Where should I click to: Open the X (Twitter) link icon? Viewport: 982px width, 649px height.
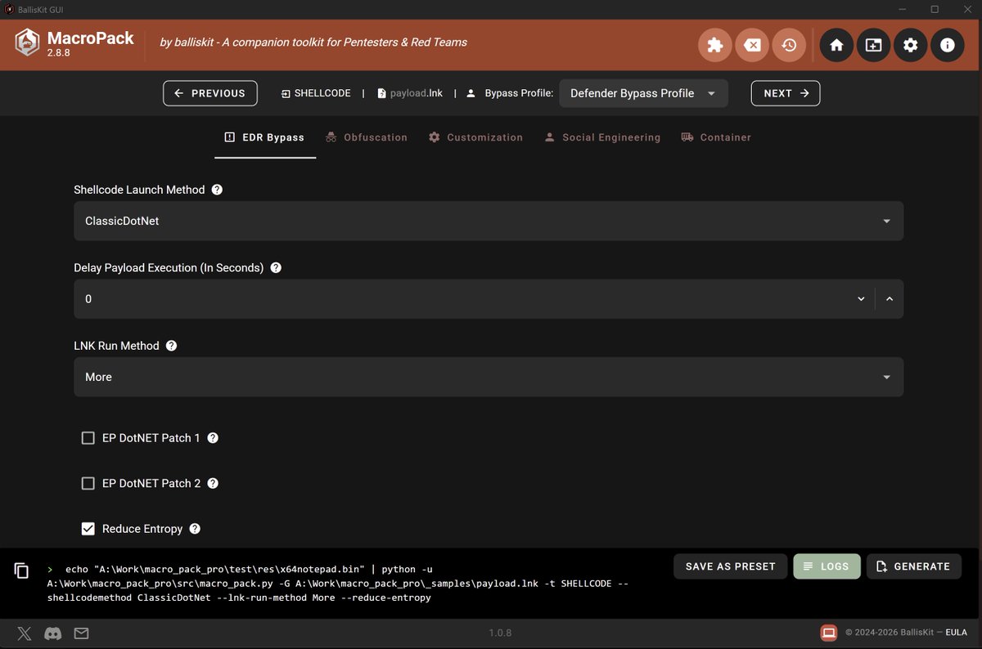pyautogui.click(x=25, y=633)
